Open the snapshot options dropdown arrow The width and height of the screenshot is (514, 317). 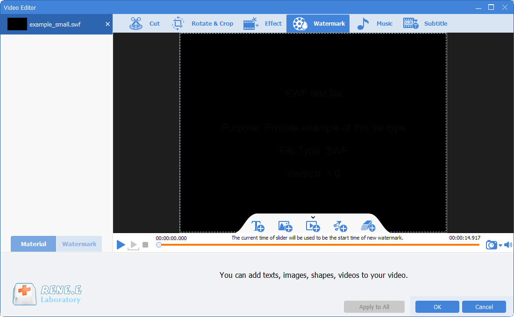[500, 245]
